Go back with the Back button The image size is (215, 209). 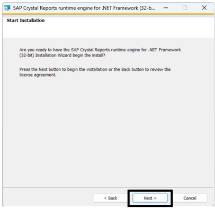point(111,198)
